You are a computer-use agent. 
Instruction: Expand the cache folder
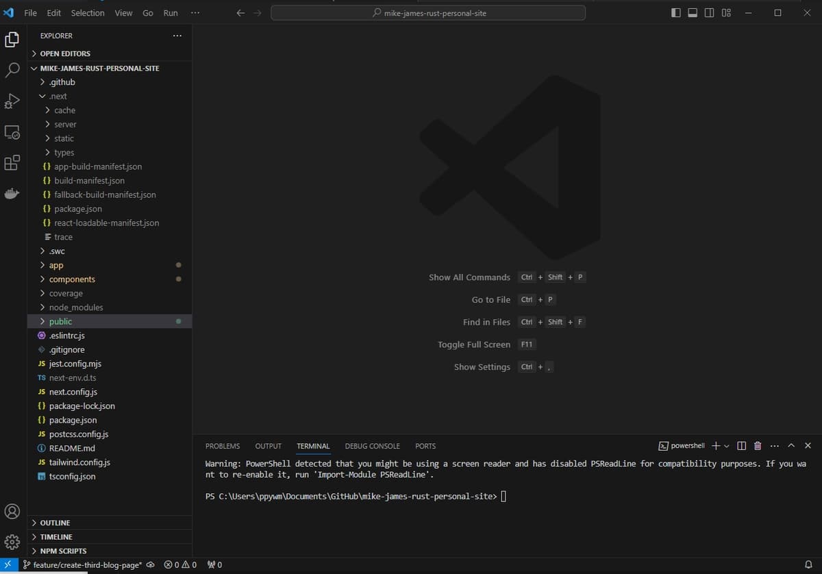point(110,110)
